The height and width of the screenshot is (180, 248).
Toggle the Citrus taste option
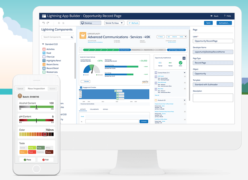click(x=23, y=152)
